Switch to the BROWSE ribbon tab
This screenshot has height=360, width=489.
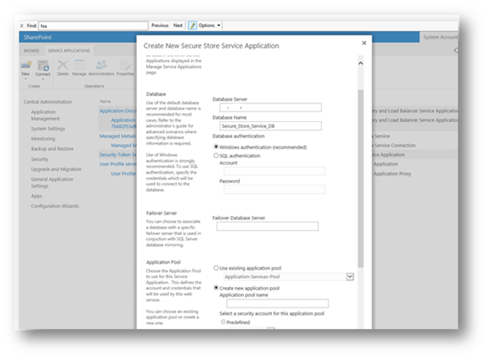pos(32,51)
